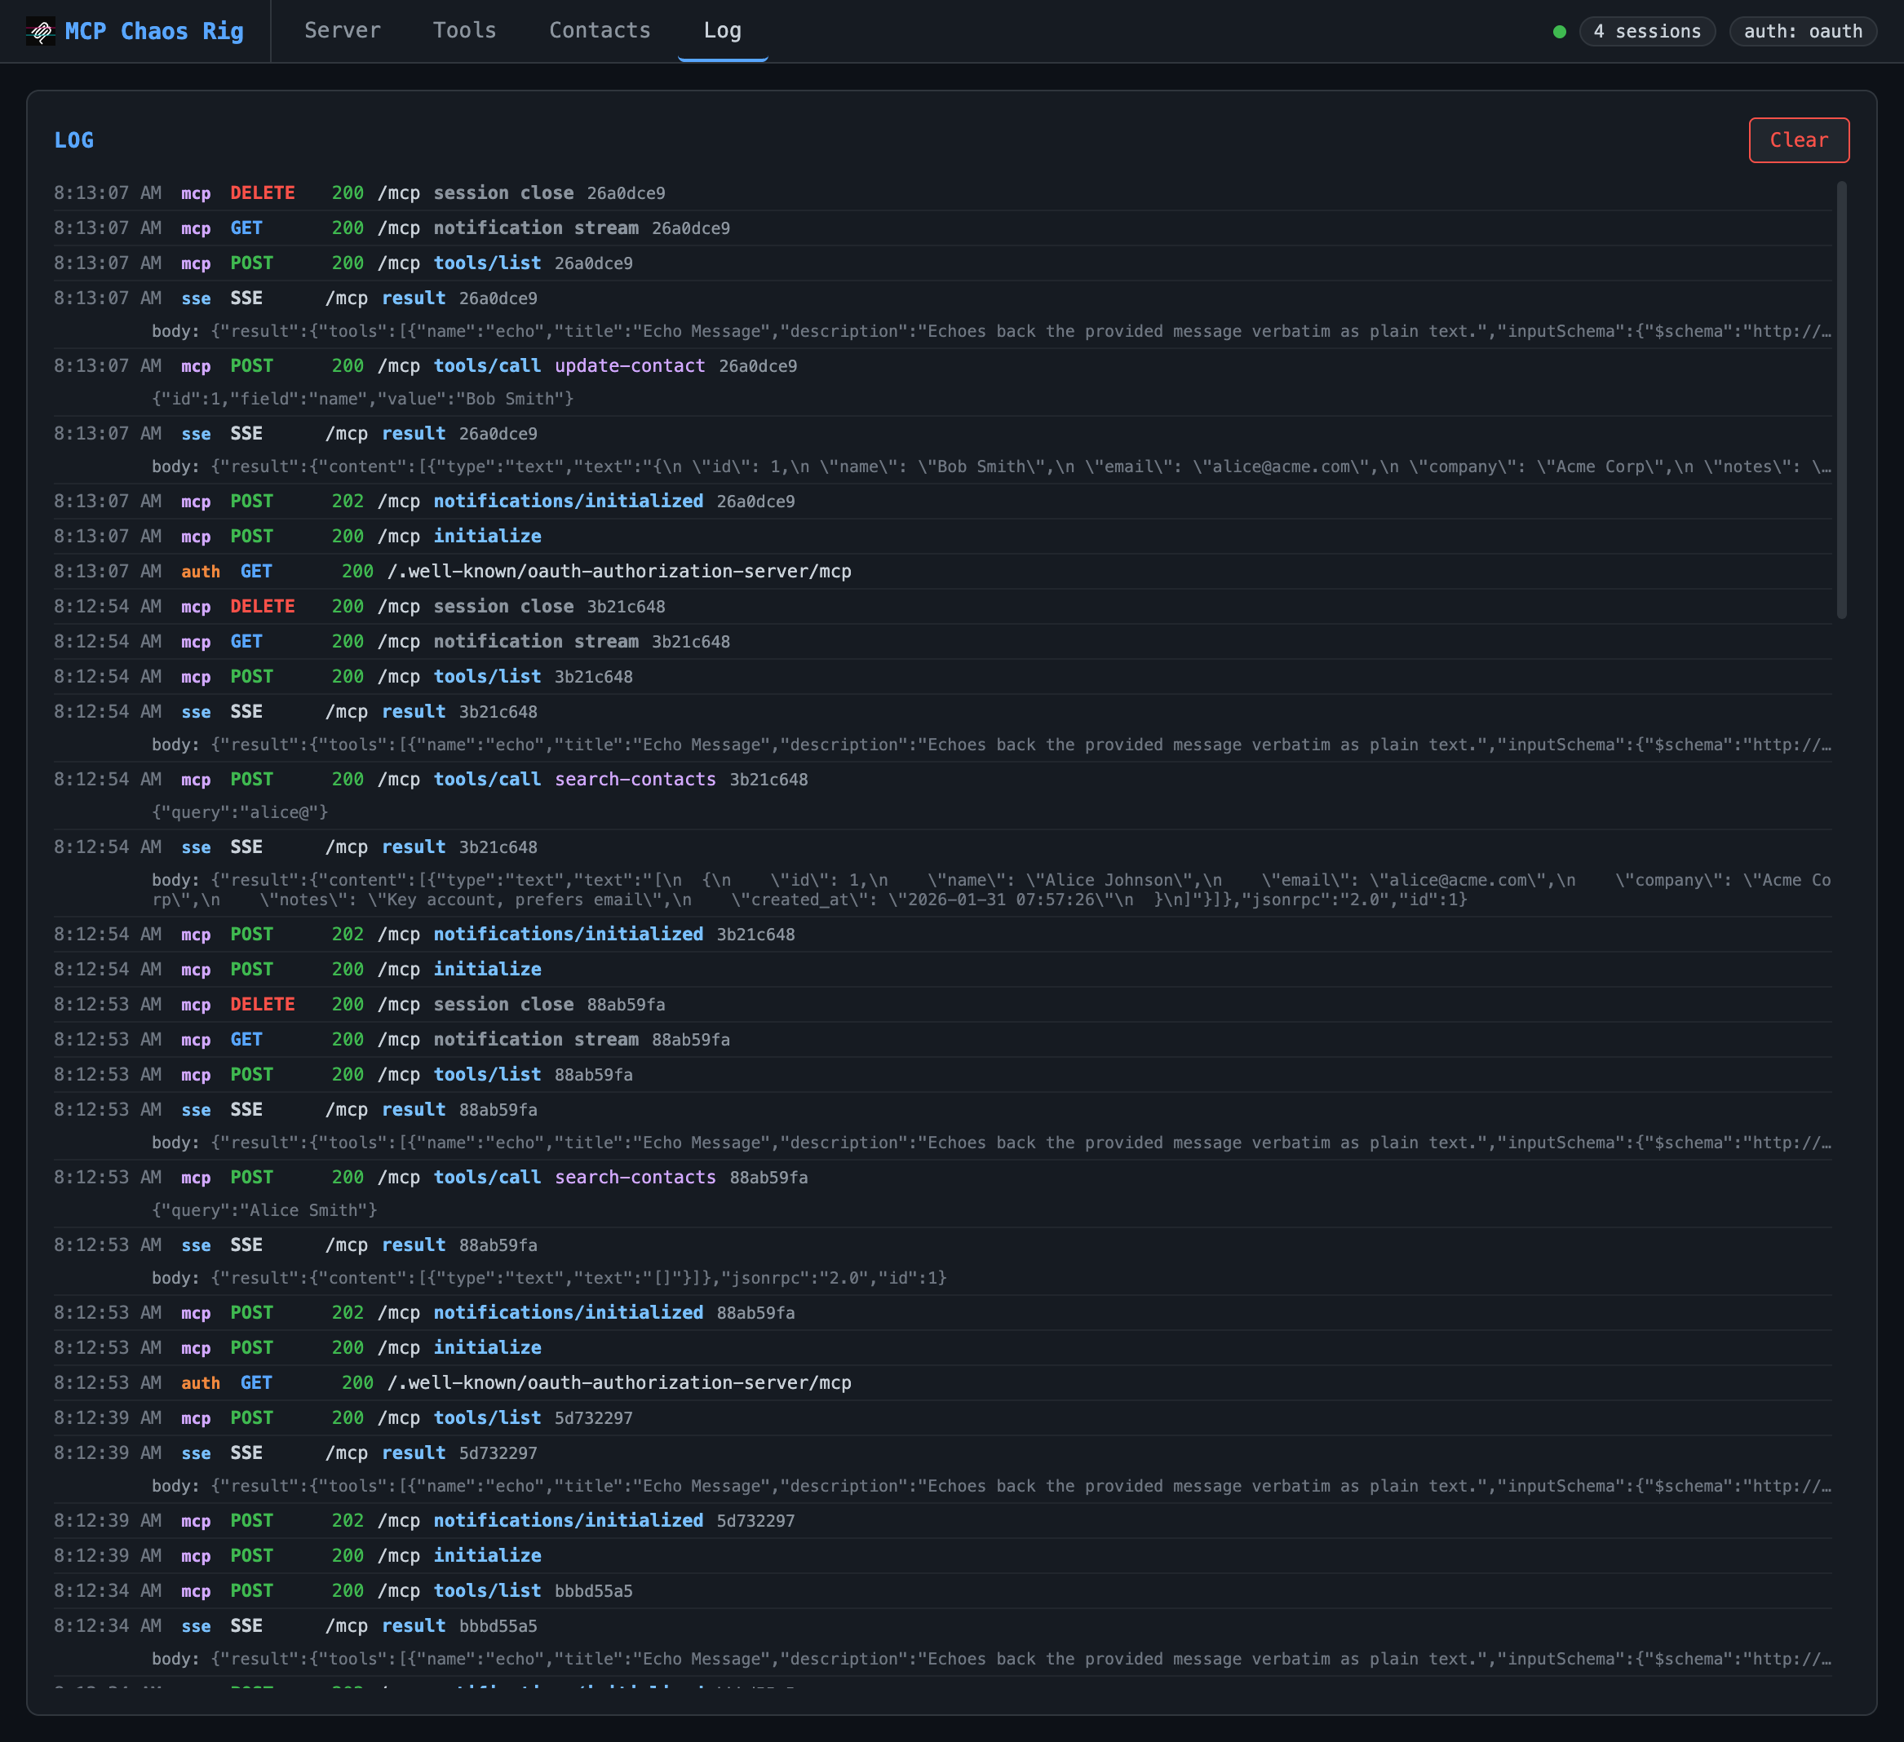Open the Contacts tab
This screenshot has width=1904, height=1742.
600,30
